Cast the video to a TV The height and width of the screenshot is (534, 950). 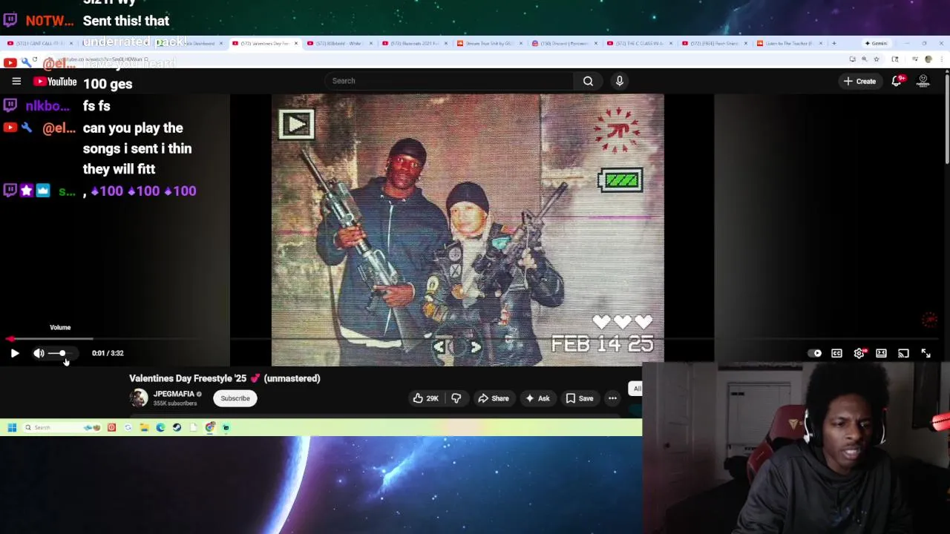coord(903,354)
